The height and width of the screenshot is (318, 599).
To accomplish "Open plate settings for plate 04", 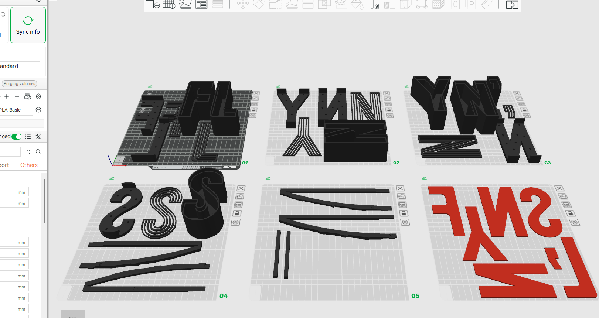I will click(x=236, y=222).
